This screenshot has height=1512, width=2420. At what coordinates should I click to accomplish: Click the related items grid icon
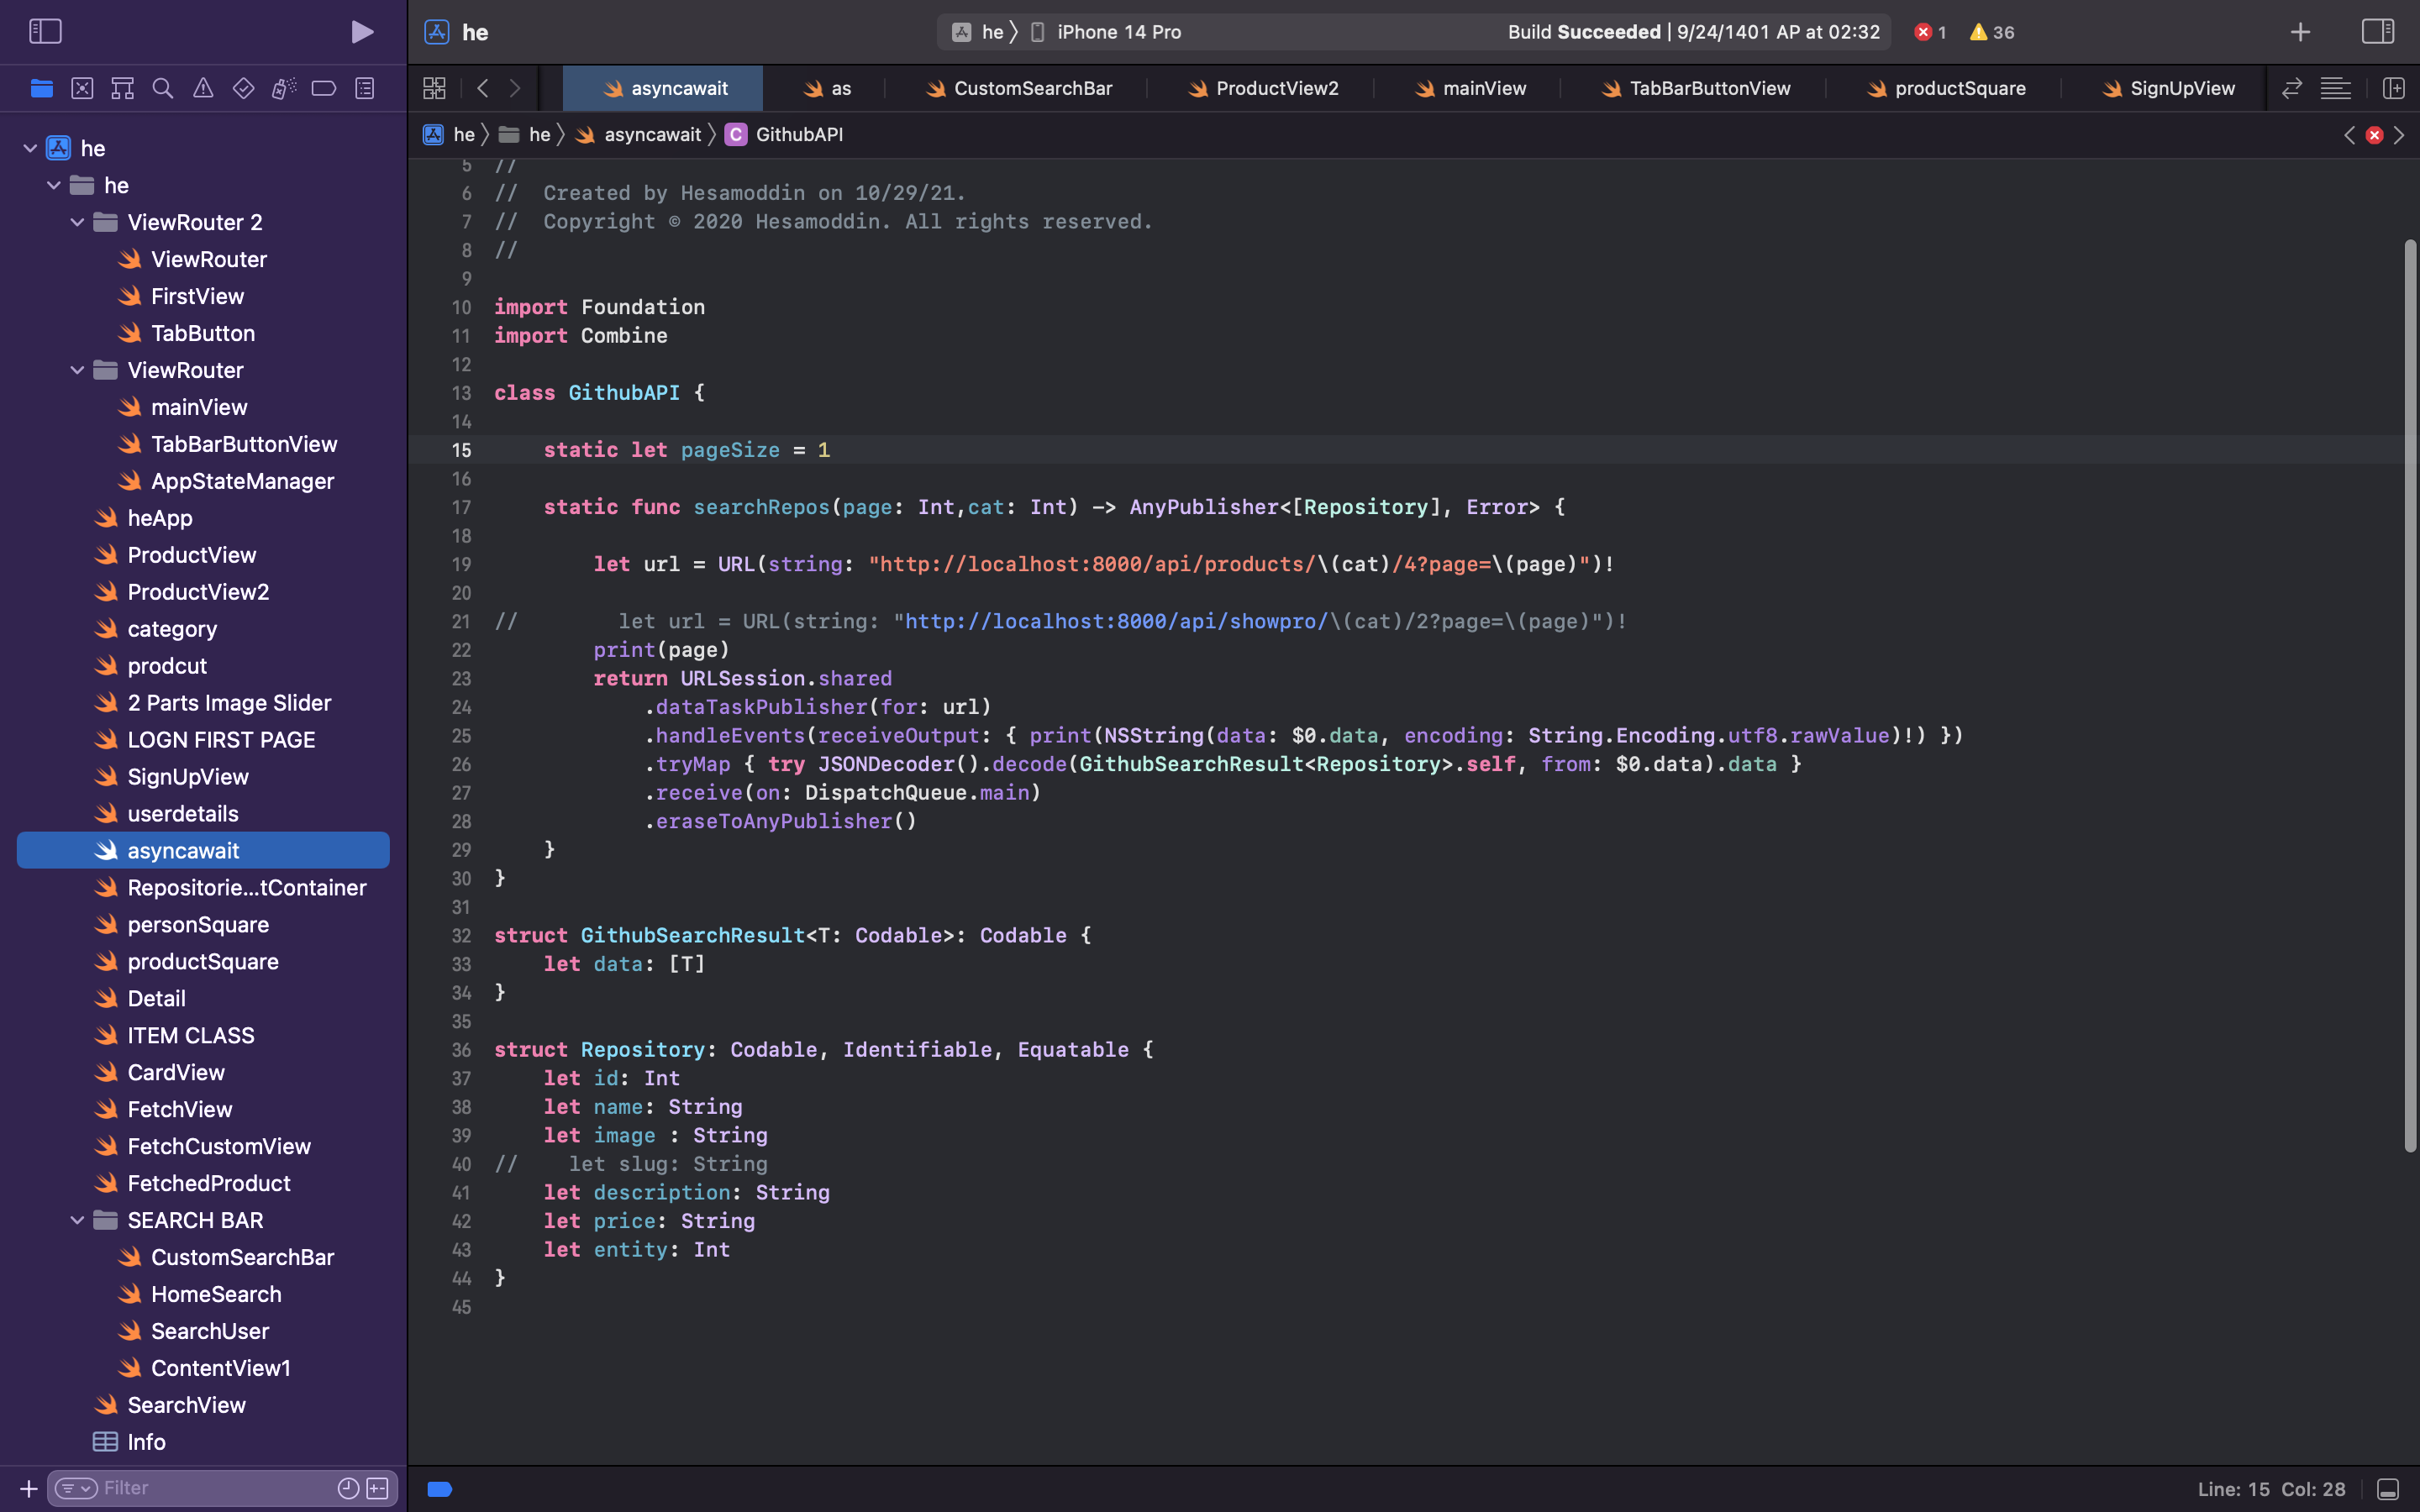pos(434,88)
